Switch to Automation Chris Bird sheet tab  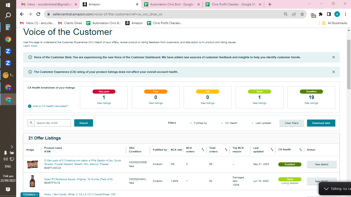coord(172,4)
